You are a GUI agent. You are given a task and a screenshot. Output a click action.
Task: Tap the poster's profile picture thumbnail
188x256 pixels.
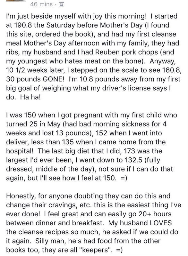16,1
